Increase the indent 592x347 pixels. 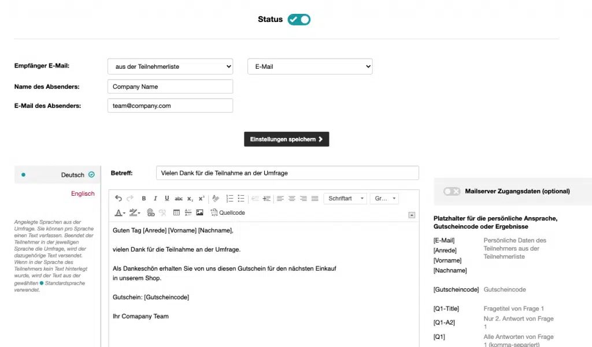(267, 199)
